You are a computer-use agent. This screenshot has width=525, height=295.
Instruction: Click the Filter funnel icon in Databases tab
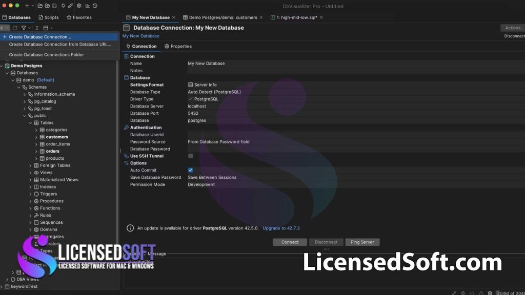point(24,28)
